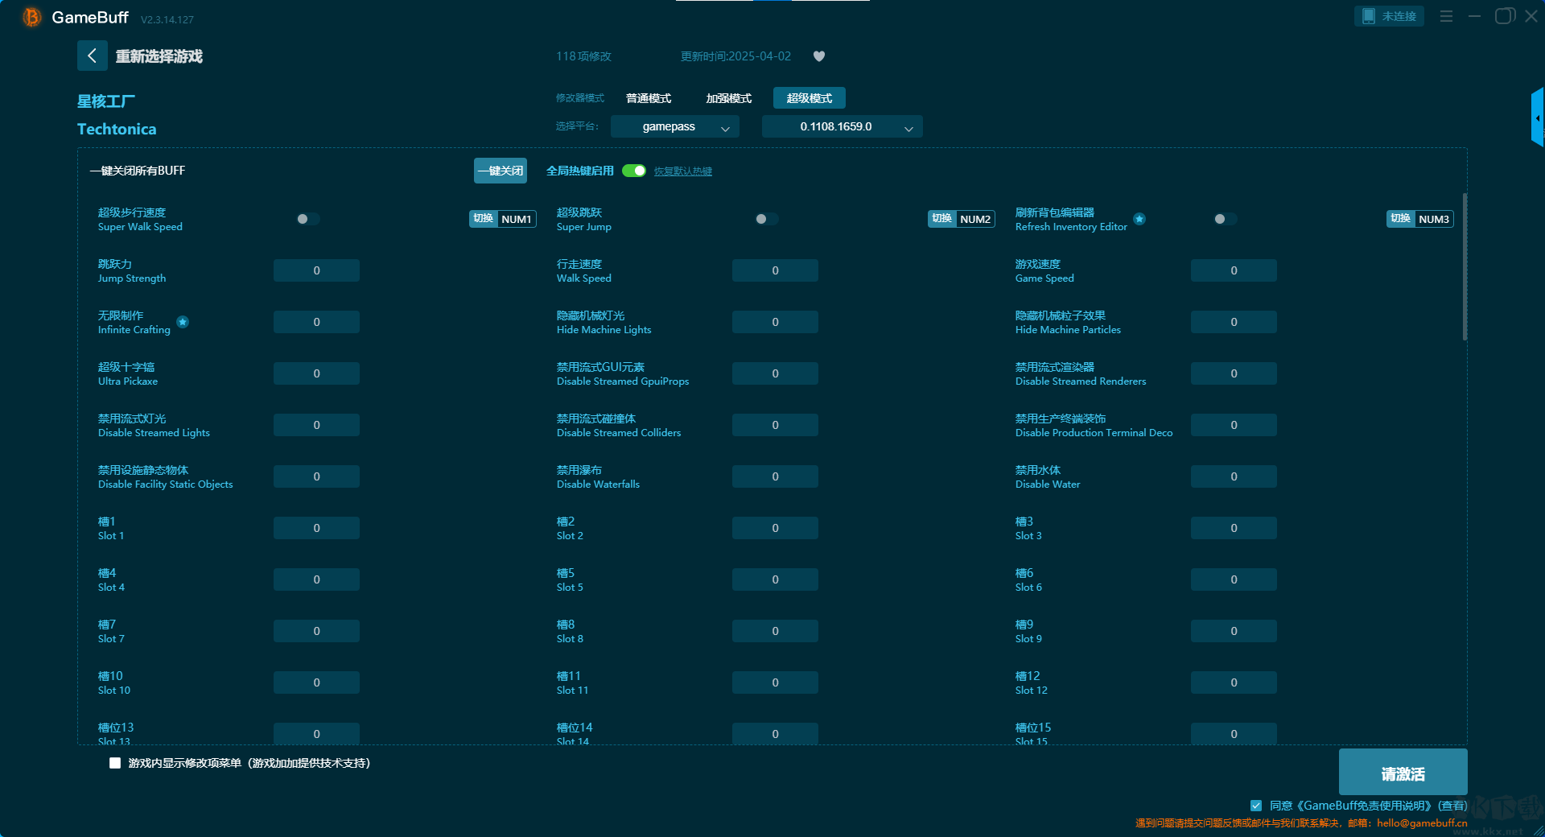Switch to 普通模式 tab
The width and height of the screenshot is (1545, 837).
[649, 98]
